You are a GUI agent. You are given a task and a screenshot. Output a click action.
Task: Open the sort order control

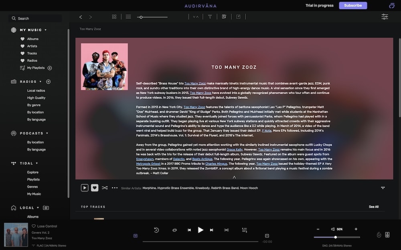pyautogui.click(x=196, y=16)
